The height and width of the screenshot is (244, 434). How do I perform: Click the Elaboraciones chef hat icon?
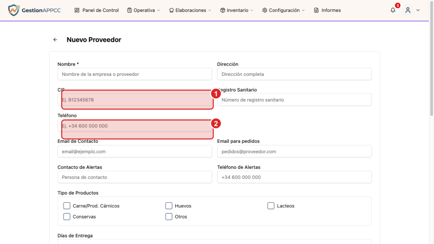click(x=171, y=10)
